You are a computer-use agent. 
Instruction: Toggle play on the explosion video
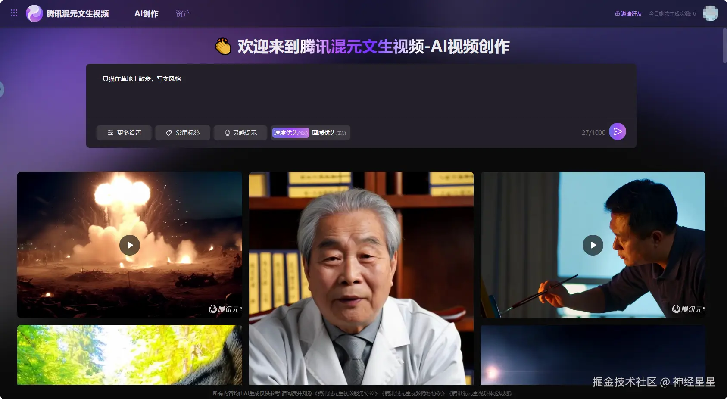[129, 245]
